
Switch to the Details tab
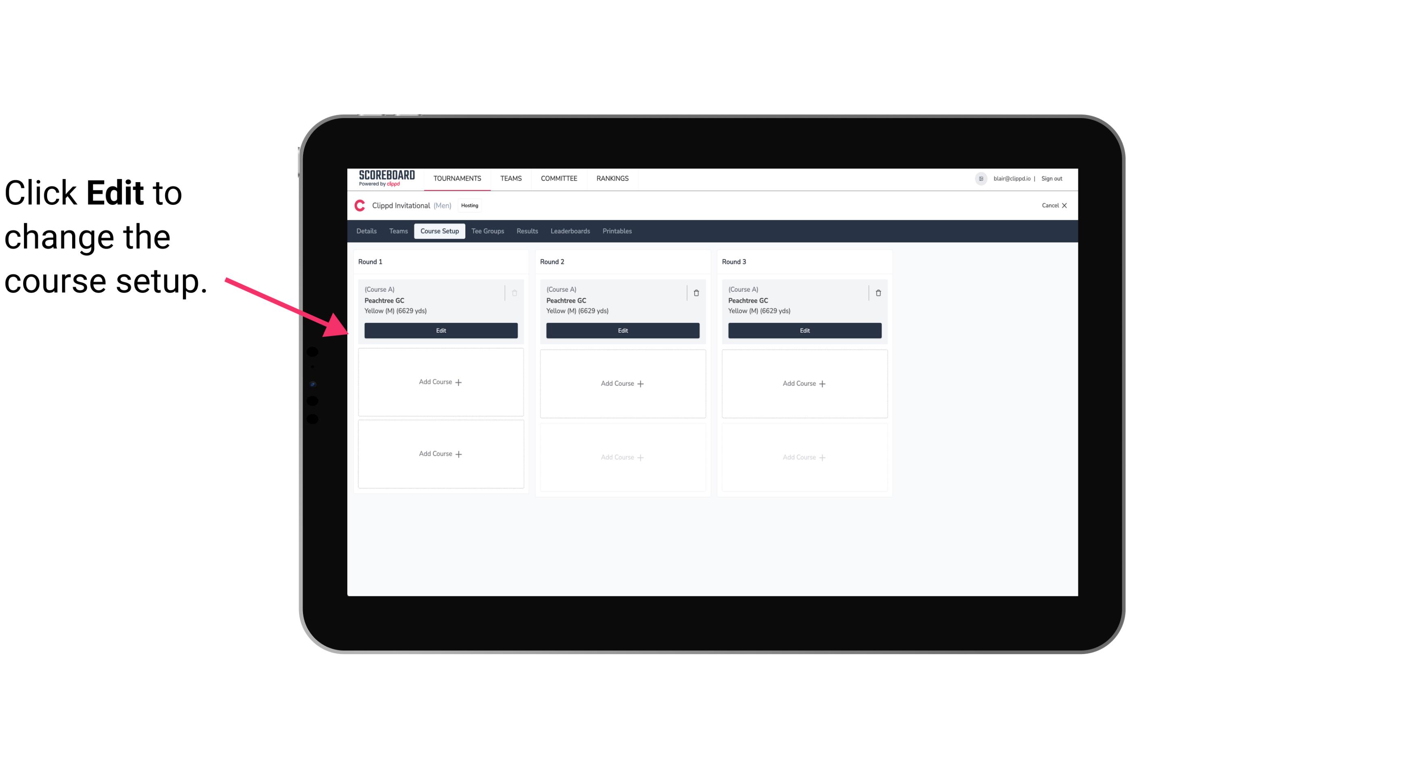click(x=367, y=230)
